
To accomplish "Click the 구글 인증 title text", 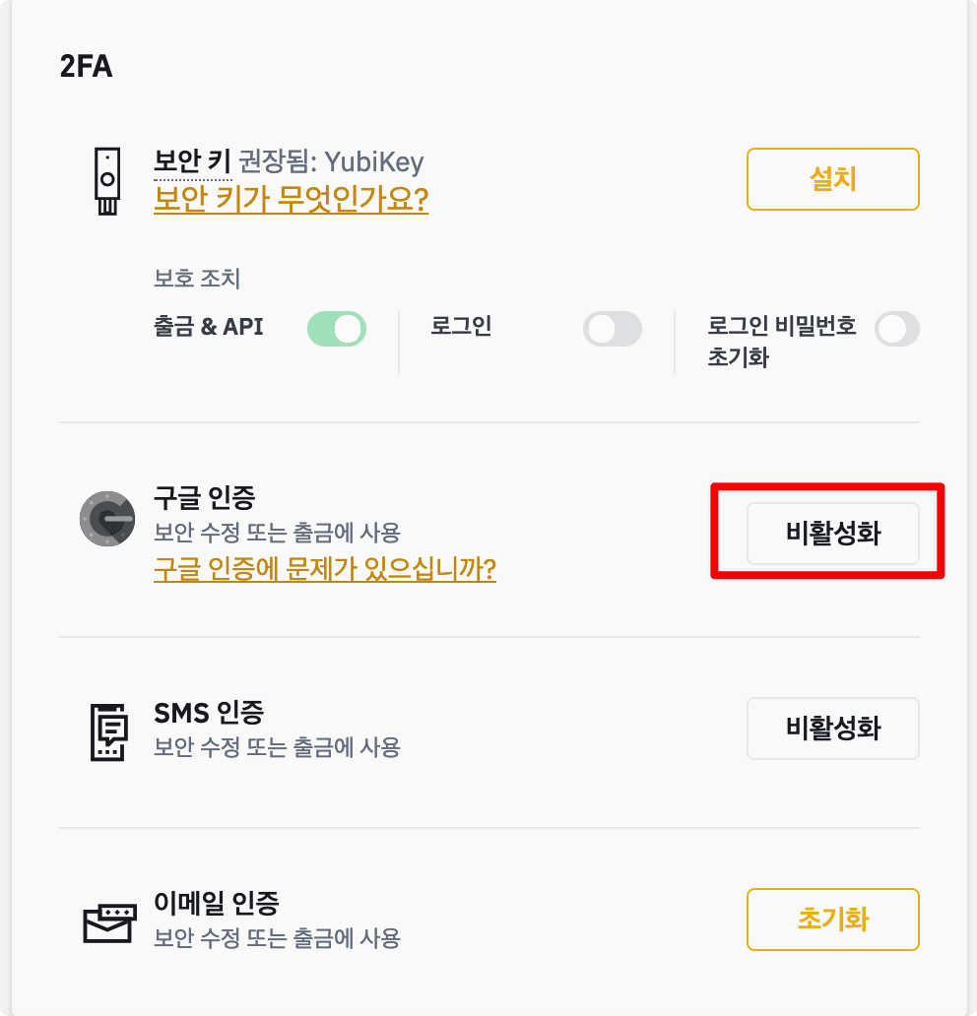I will point(204,498).
